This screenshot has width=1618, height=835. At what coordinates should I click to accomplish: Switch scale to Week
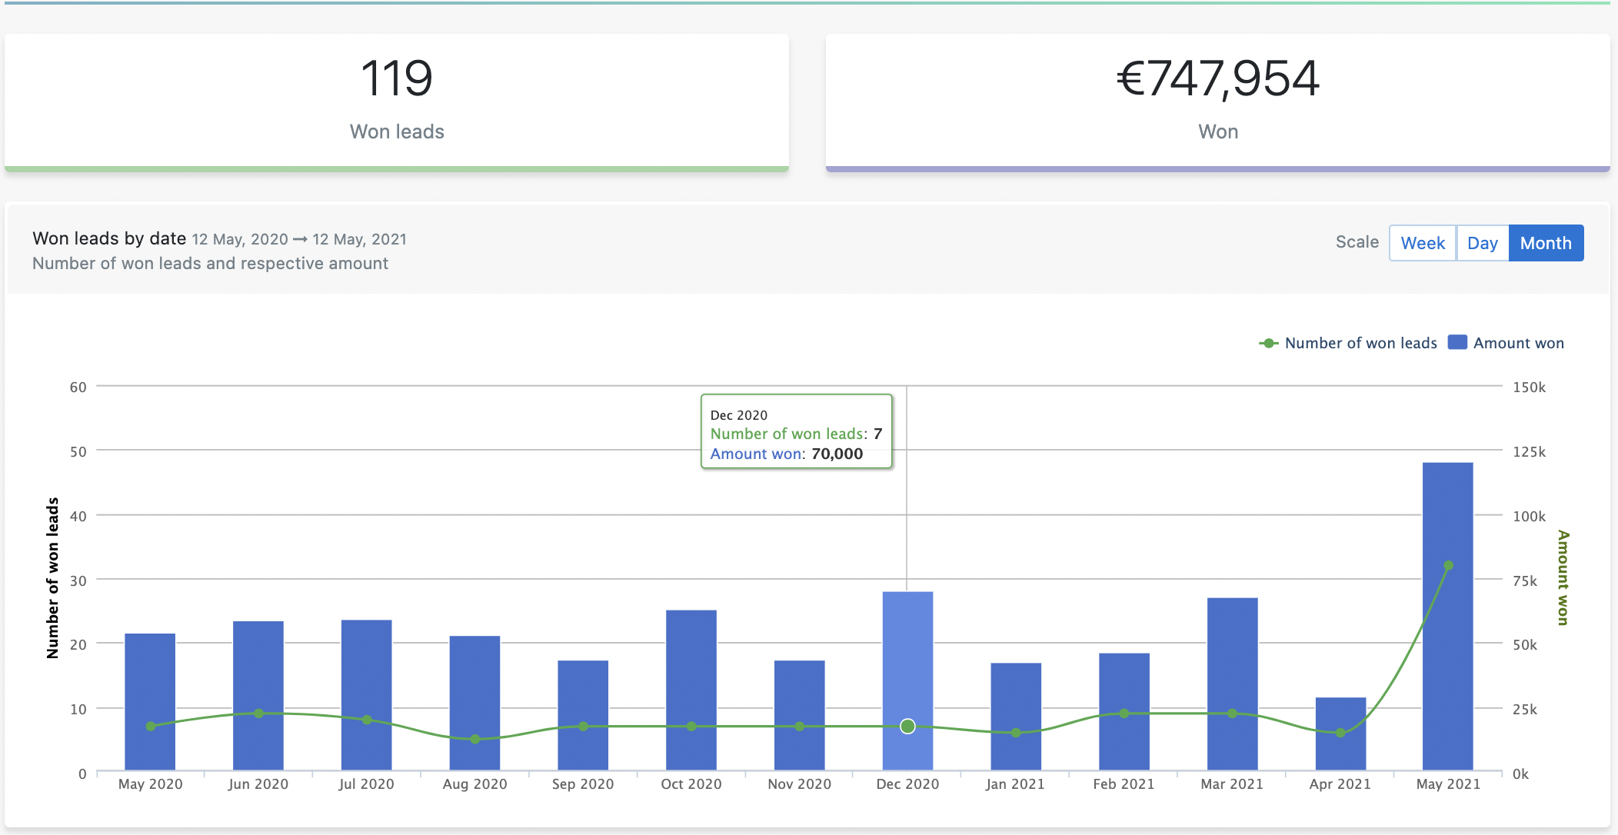tap(1422, 243)
